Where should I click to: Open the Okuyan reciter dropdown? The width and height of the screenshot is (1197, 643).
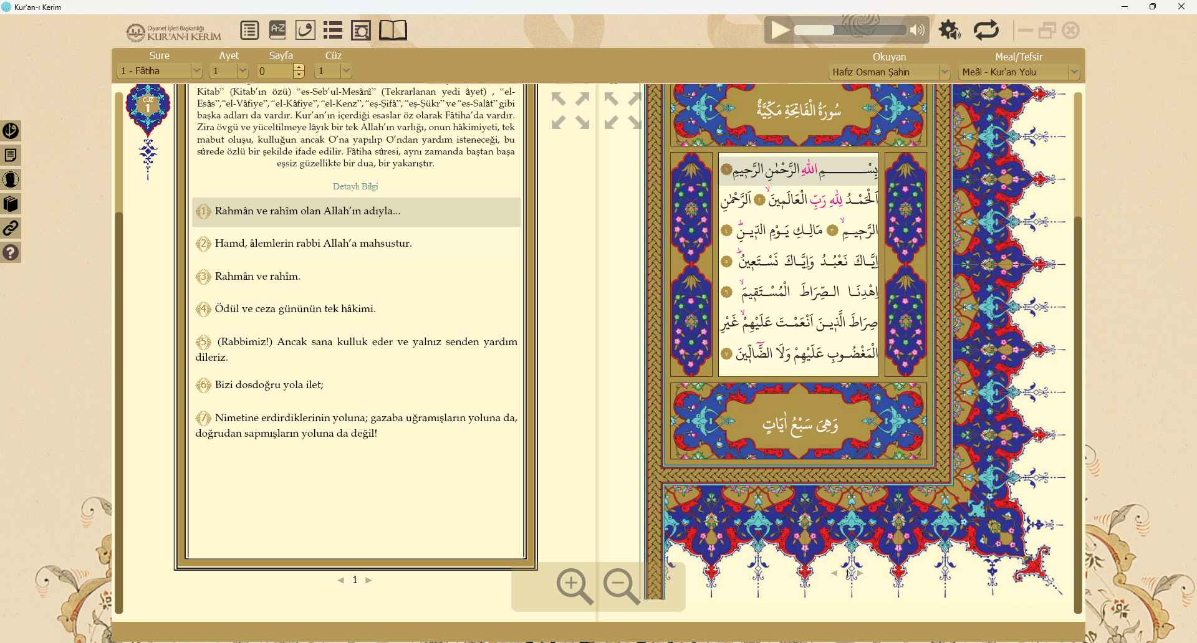click(890, 72)
